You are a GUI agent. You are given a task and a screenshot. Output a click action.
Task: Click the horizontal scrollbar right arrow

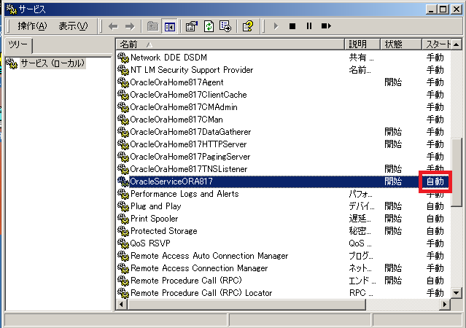[x=445, y=305]
